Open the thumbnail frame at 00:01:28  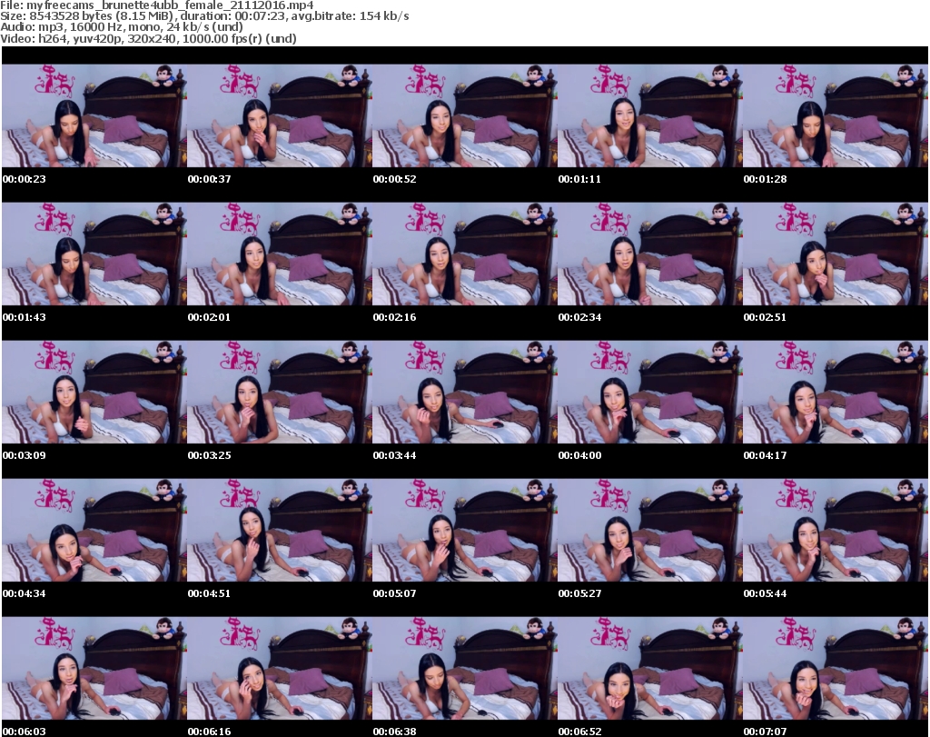click(836, 115)
